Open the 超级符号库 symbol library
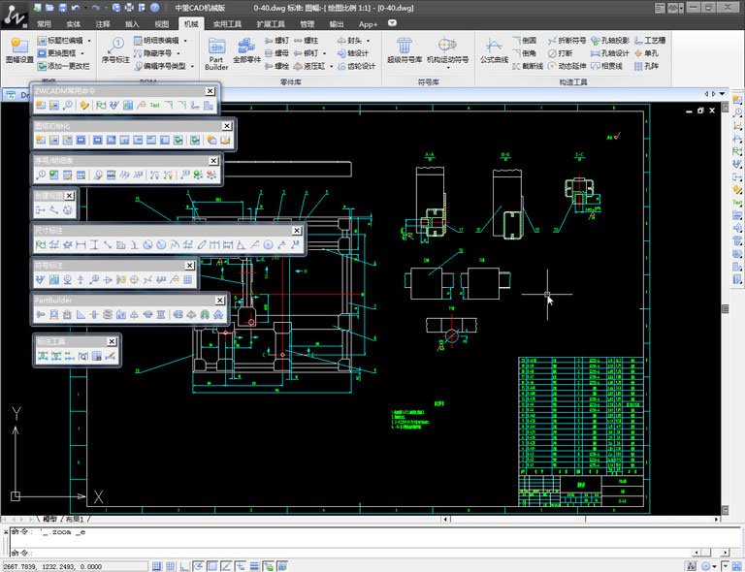 [x=405, y=50]
